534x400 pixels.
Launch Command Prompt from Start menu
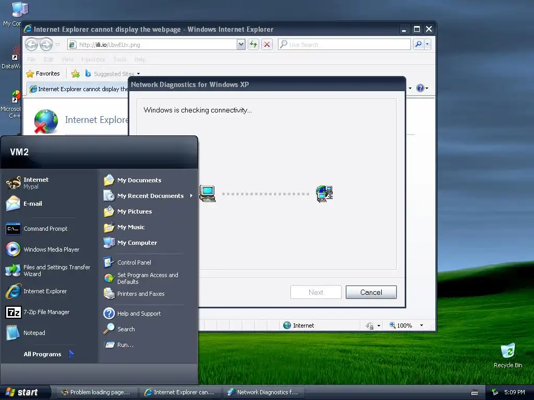click(38, 229)
